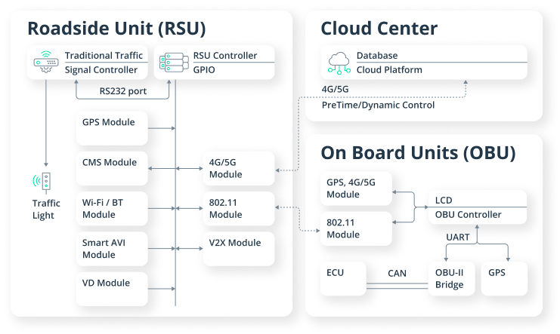Screen dimensions: 560x334
Task: Select the OBU-II Bridge box
Action: pyautogui.click(x=451, y=278)
